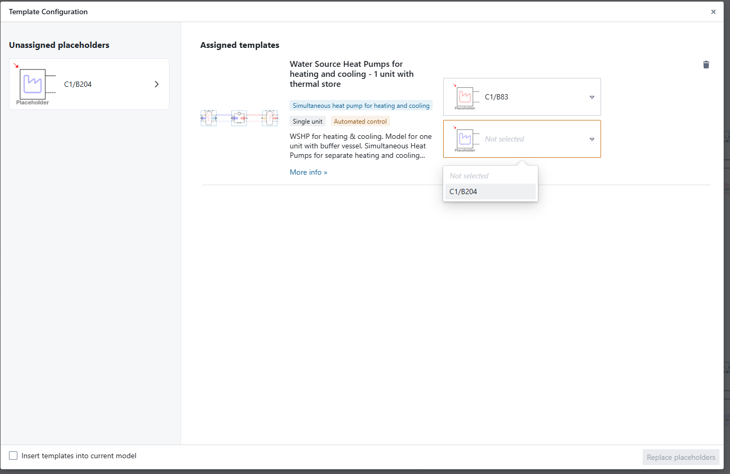This screenshot has height=474, width=730.
Task: Select the 'Single unit' tag
Action: (x=307, y=122)
